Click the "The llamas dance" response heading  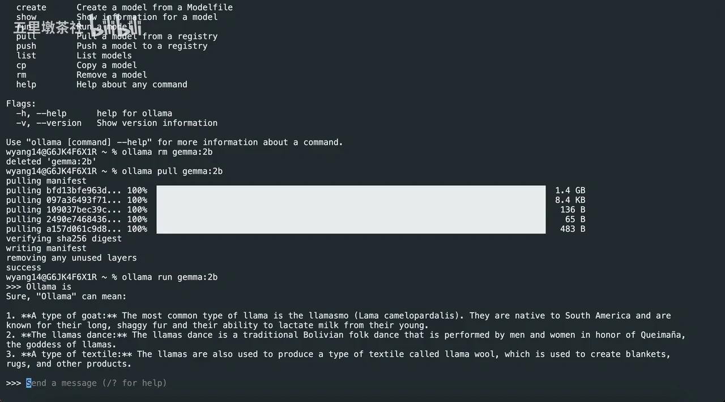(74, 335)
